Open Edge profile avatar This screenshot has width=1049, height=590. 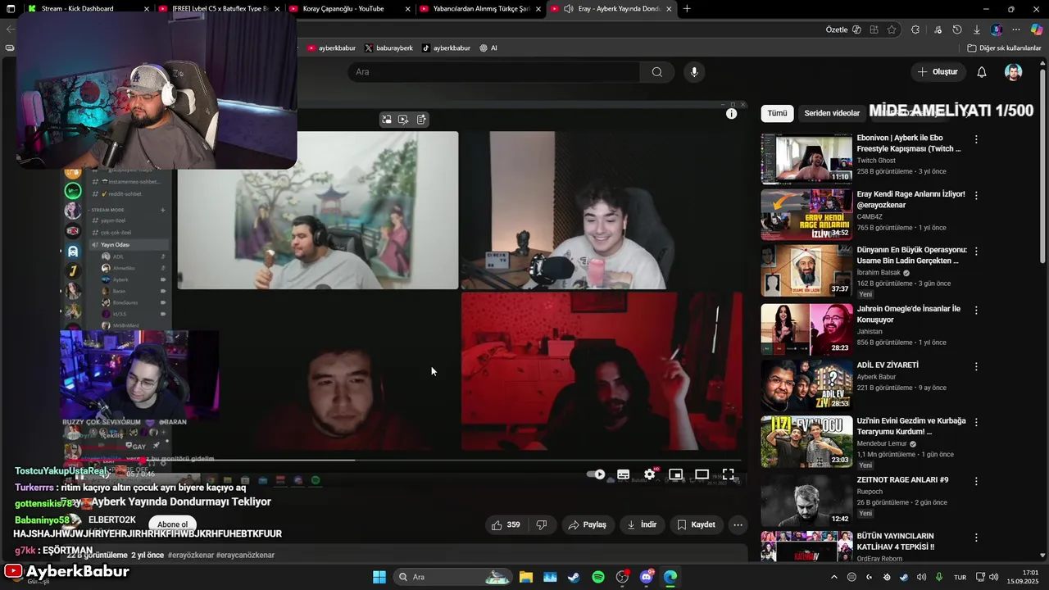[996, 29]
